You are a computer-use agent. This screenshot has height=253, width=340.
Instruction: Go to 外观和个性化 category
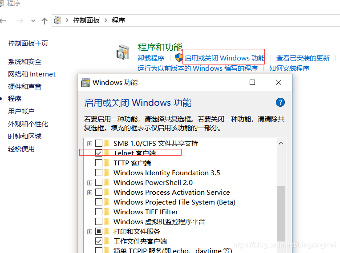(x=28, y=124)
